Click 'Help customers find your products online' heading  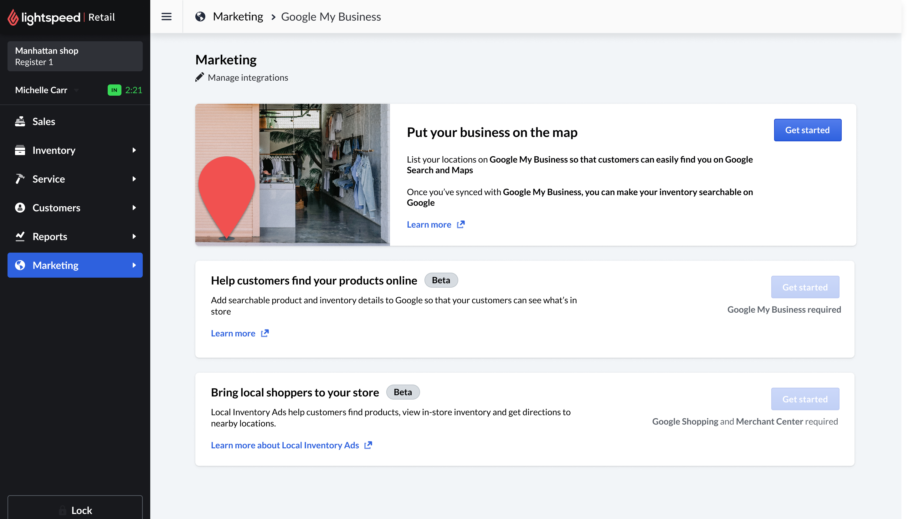pyautogui.click(x=314, y=280)
